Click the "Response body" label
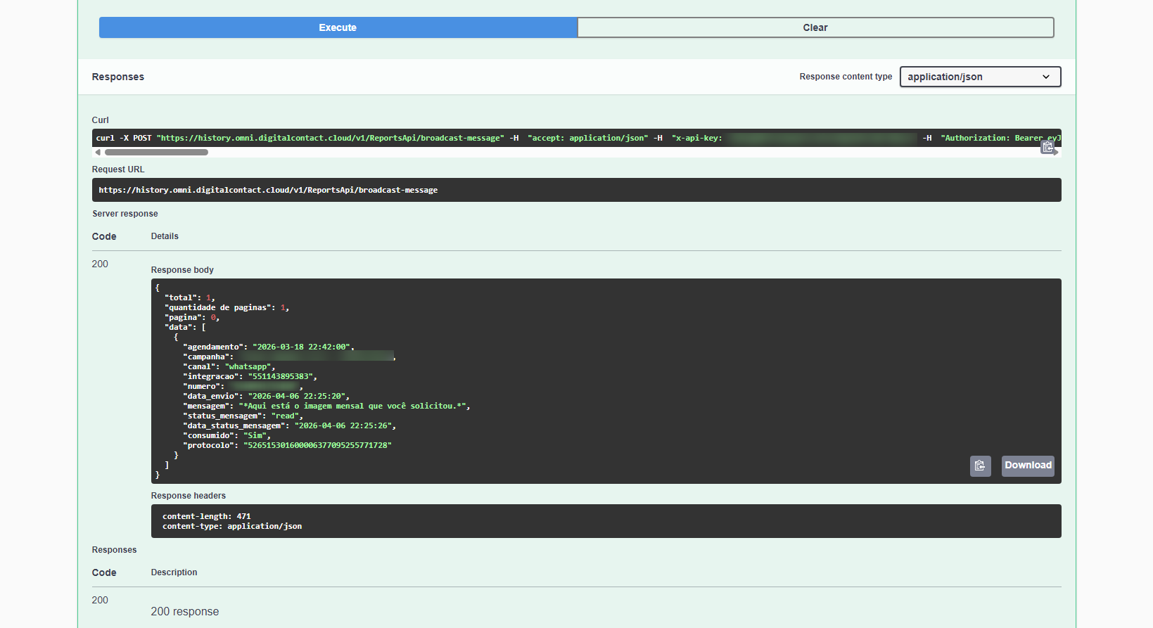Screen dimensions: 1153x628 tap(182, 270)
